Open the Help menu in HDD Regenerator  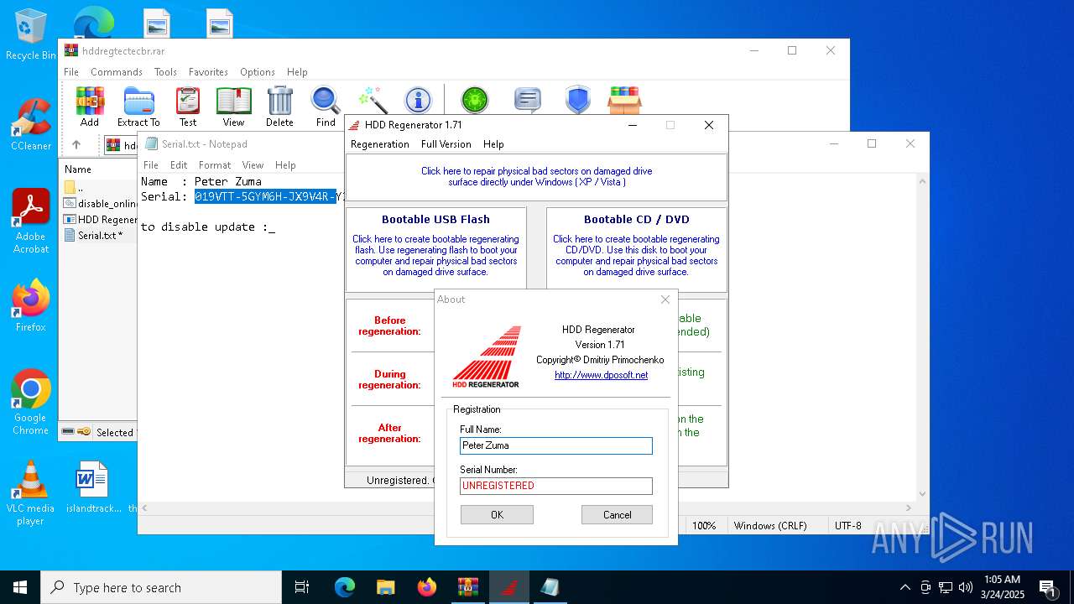coord(493,144)
